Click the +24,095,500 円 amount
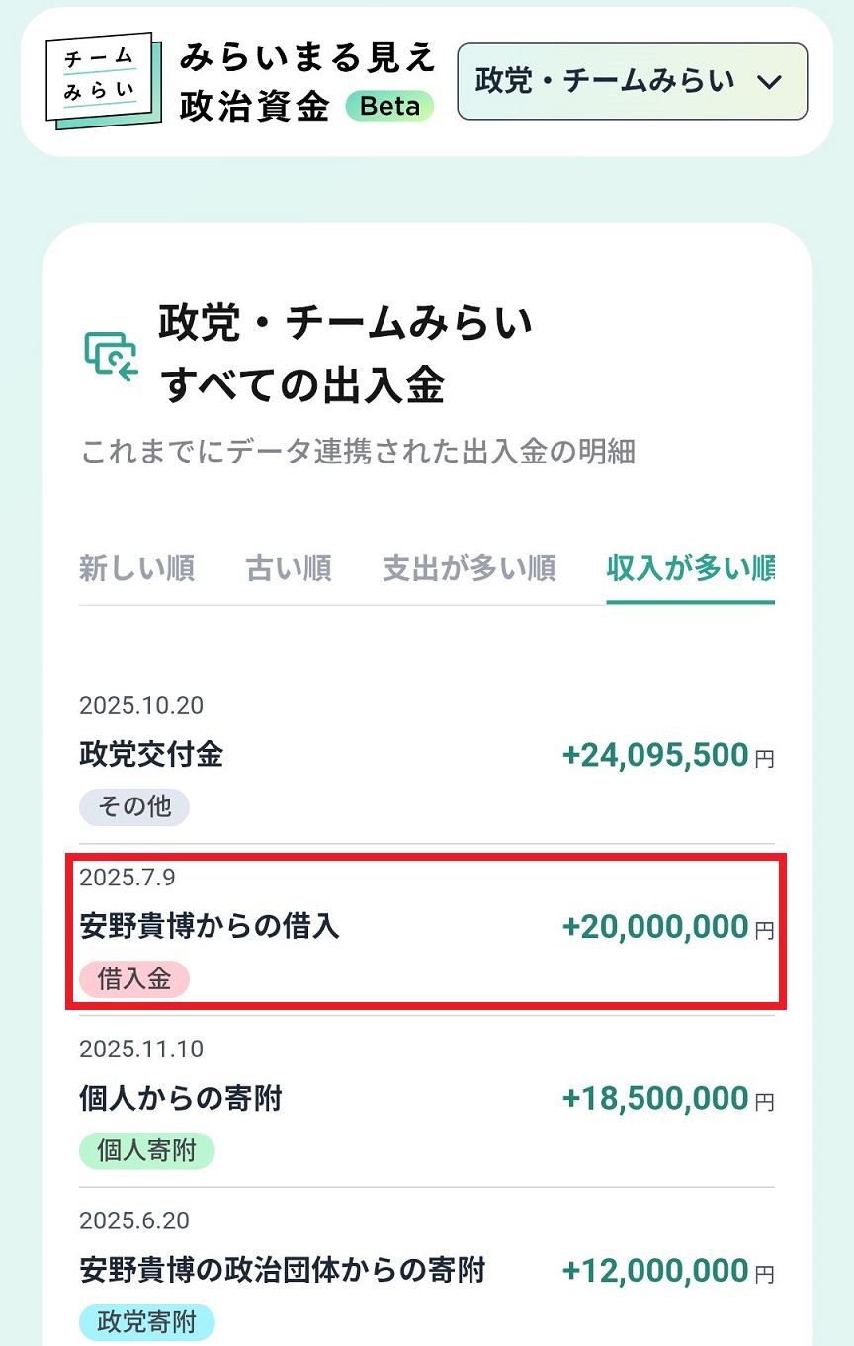 [x=667, y=756]
